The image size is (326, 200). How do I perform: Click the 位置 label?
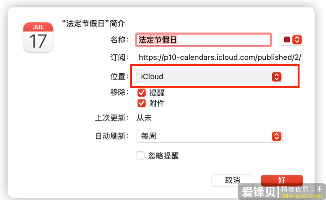(120, 77)
